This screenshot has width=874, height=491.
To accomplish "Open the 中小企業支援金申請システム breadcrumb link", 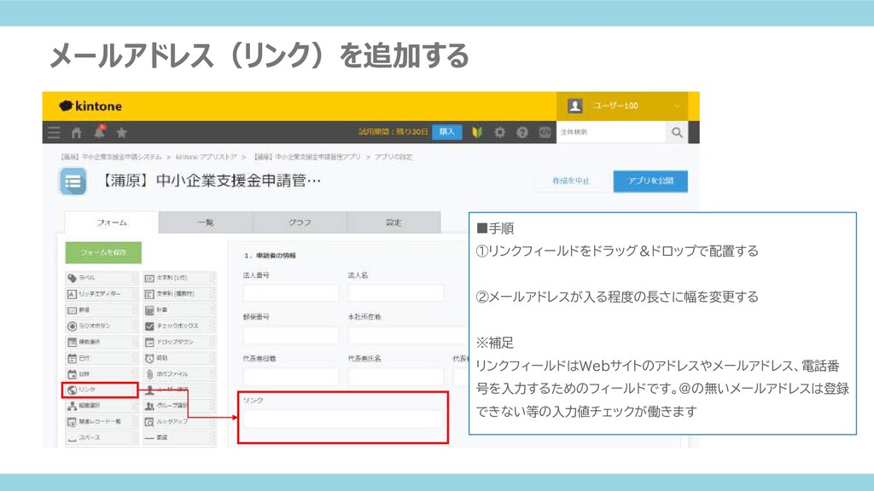I will click(x=112, y=157).
